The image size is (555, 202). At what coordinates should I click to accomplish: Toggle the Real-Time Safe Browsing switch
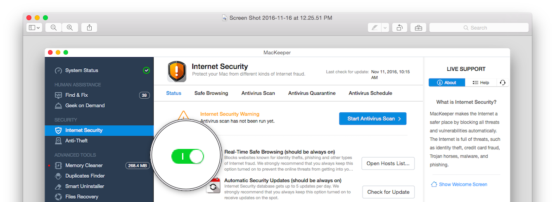188,157
